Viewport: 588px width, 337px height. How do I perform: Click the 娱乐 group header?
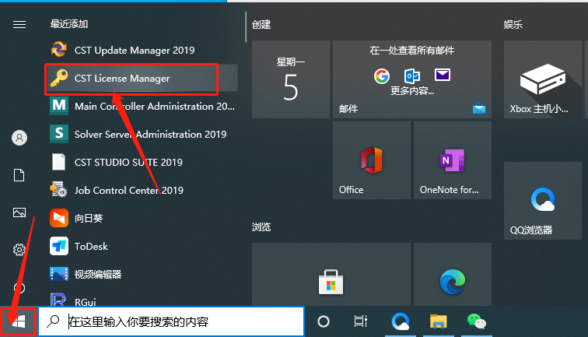(513, 25)
